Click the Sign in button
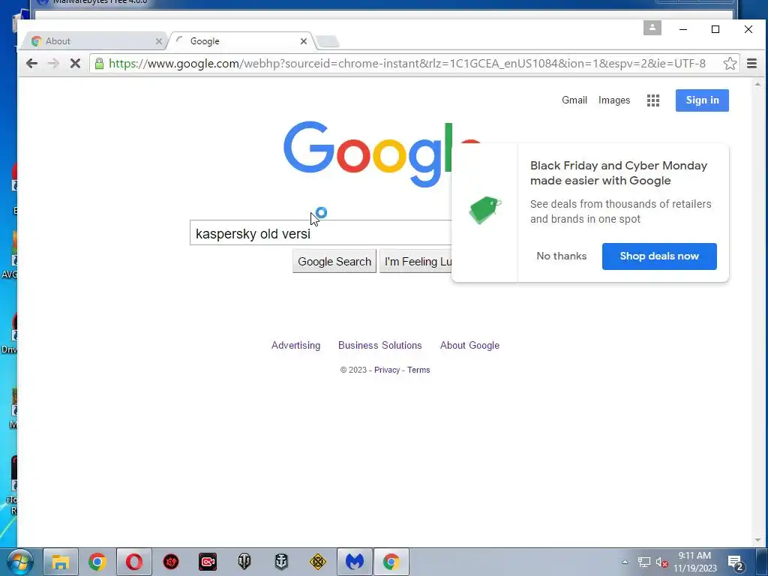Viewport: 768px width, 576px height. point(702,100)
